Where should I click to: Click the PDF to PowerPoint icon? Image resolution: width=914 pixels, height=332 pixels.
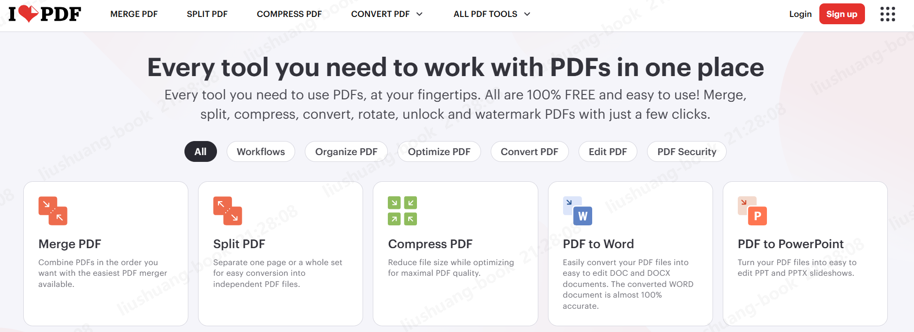point(752,211)
